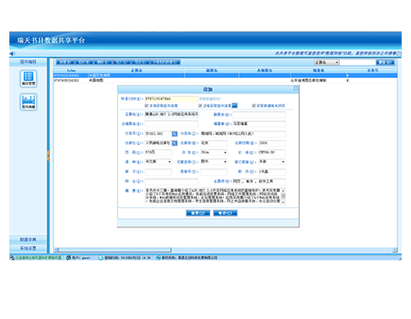Viewport: 411px width, 319px height.
Task: Toggle the 本地获取图书信息 checkbox
Action: [147, 106]
